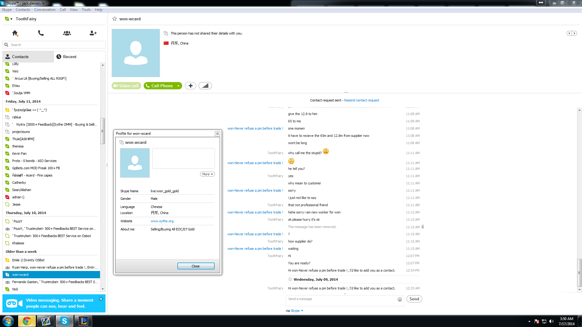
Task: Open the emoticon picker in message box
Action: [400, 299]
